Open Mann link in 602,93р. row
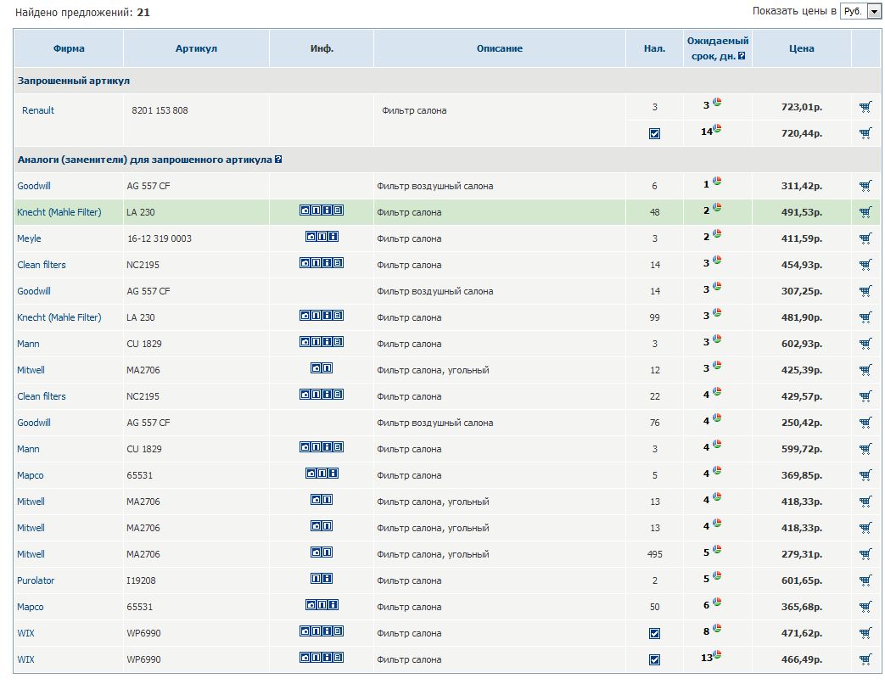This screenshot has height=684, width=885. (x=28, y=344)
